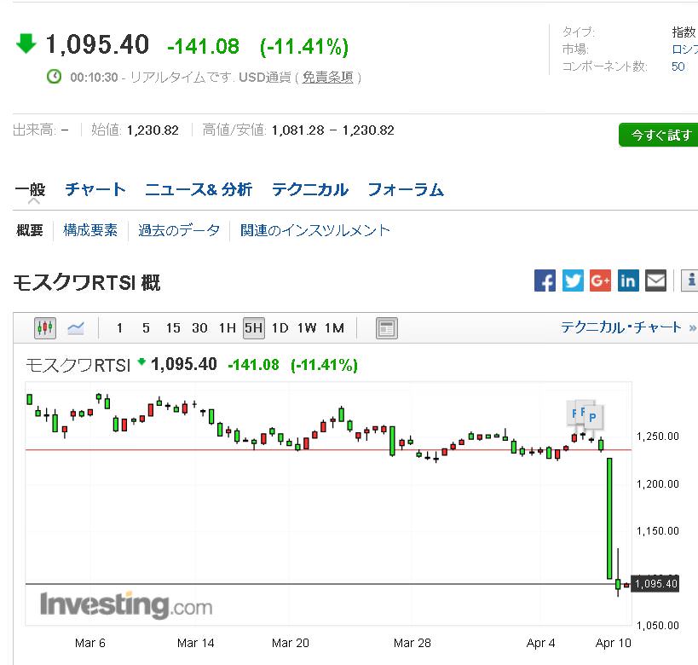
Task: Open the 過去のデータ sub-tab
Action: 179,230
